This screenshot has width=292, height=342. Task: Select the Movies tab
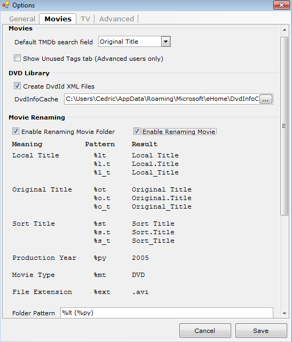point(58,19)
